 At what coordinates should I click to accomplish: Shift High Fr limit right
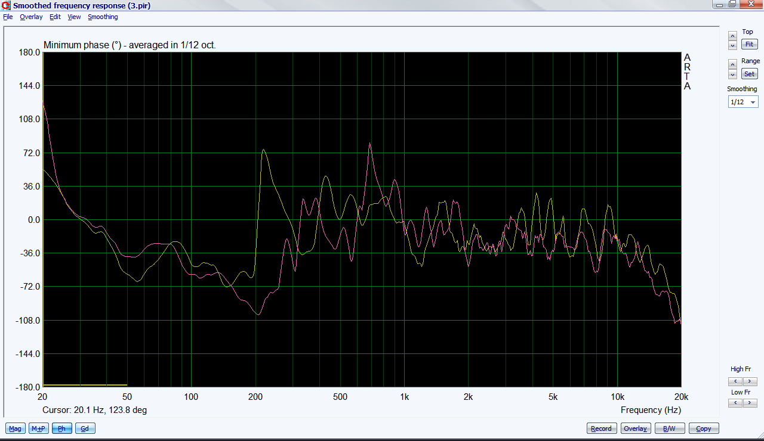coord(750,381)
